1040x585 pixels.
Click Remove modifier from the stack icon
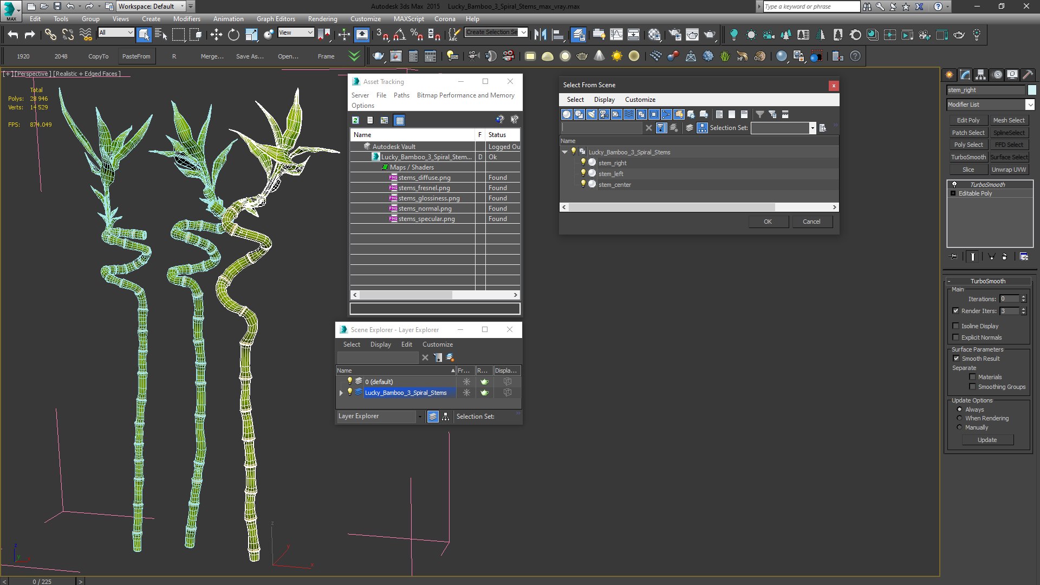point(1005,257)
